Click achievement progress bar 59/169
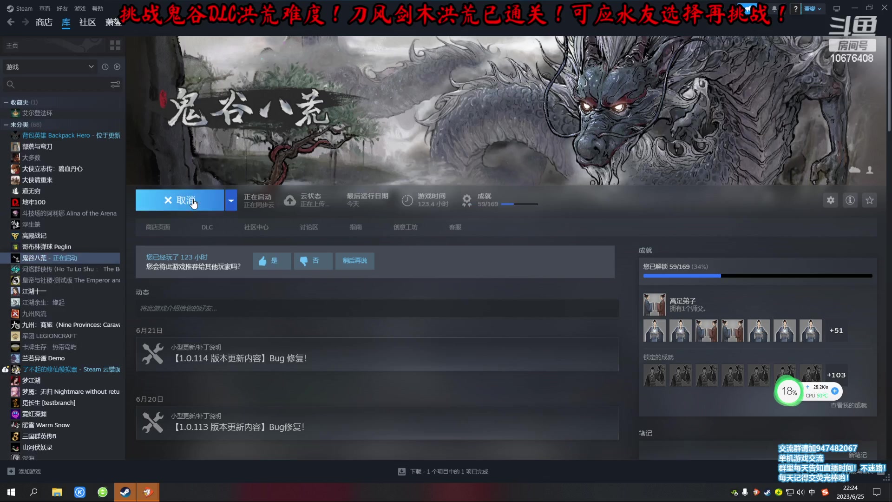Image resolution: width=892 pixels, height=502 pixels. pos(758,276)
